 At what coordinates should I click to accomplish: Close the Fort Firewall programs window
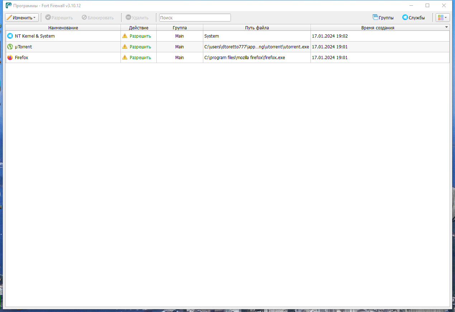(444, 5)
